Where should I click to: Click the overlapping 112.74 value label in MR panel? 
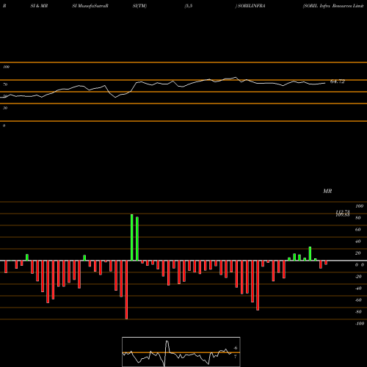[x=343, y=212]
